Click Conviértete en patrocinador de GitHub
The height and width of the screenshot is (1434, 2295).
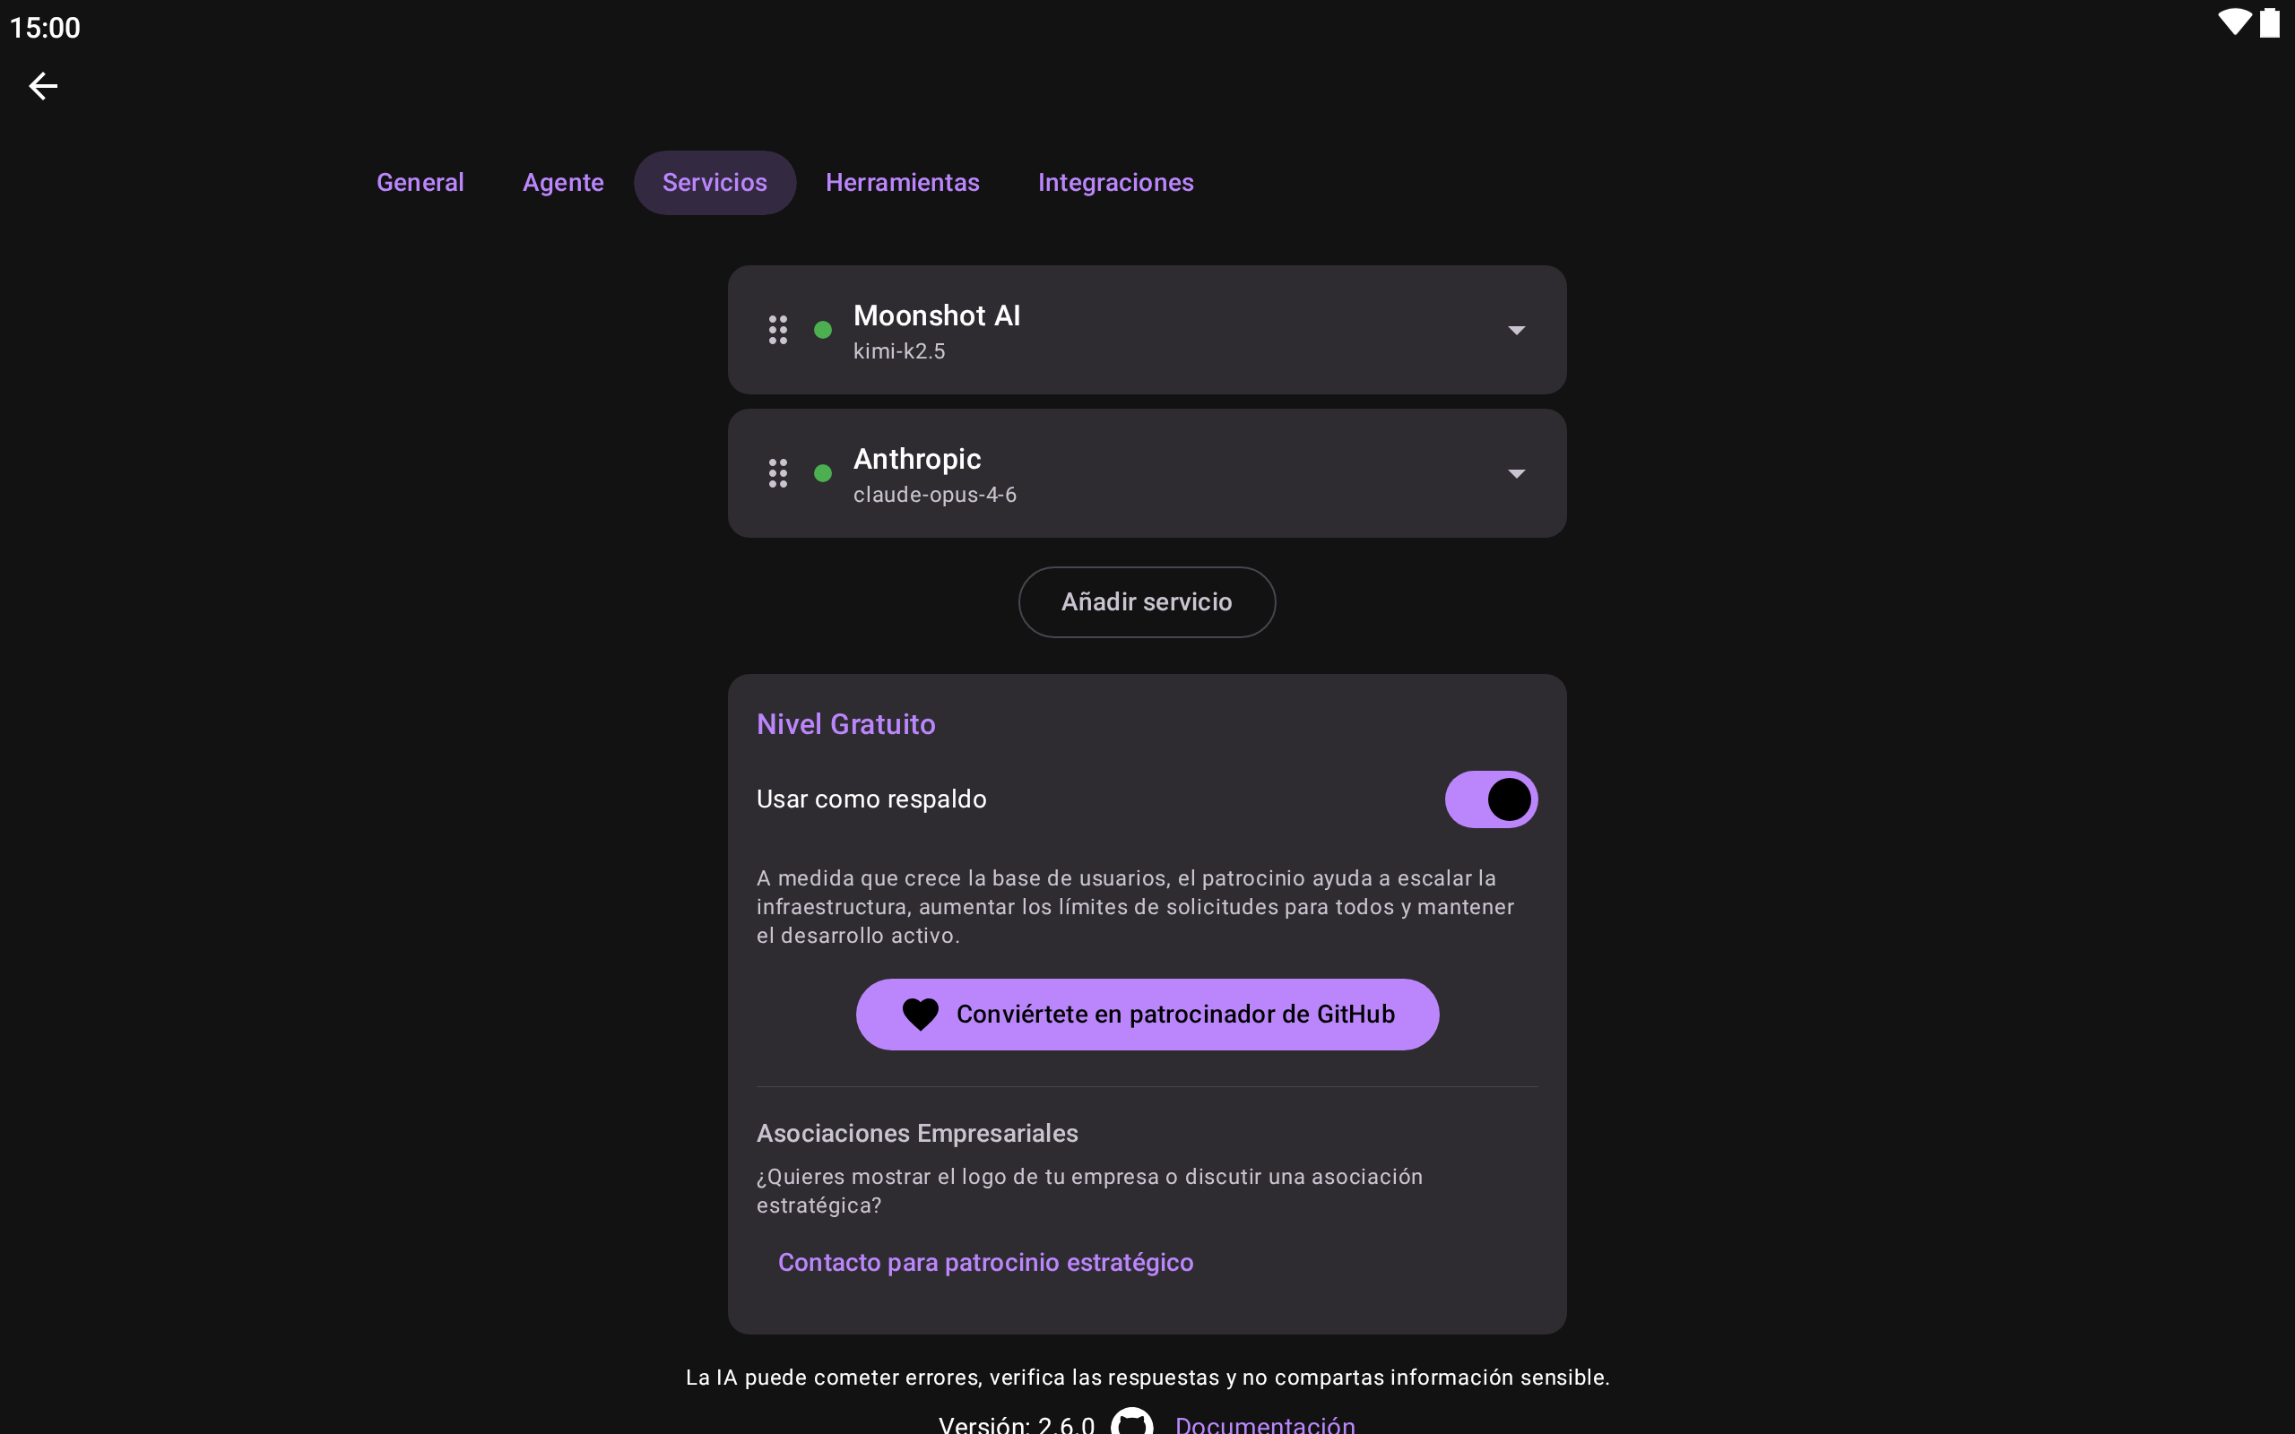pyautogui.click(x=1147, y=1014)
